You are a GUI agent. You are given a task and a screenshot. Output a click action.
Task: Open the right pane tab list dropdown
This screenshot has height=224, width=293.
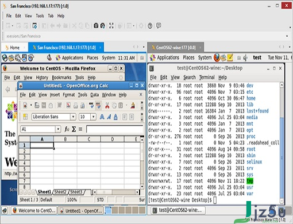pyautogui.click(x=290, y=47)
